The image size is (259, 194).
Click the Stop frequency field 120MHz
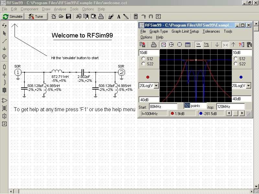(231, 107)
